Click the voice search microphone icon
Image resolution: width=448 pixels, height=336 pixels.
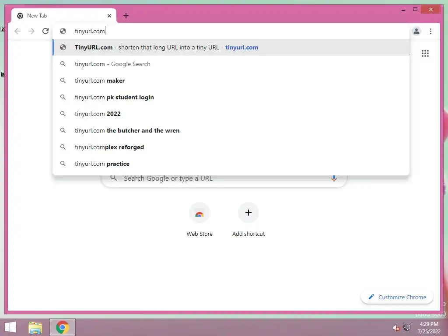pos(334,178)
